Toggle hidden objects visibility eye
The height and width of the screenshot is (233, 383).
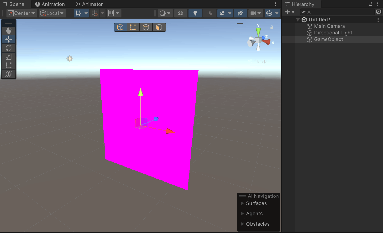(x=240, y=13)
